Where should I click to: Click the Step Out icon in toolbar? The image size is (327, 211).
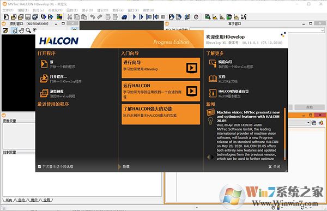pos(156,17)
